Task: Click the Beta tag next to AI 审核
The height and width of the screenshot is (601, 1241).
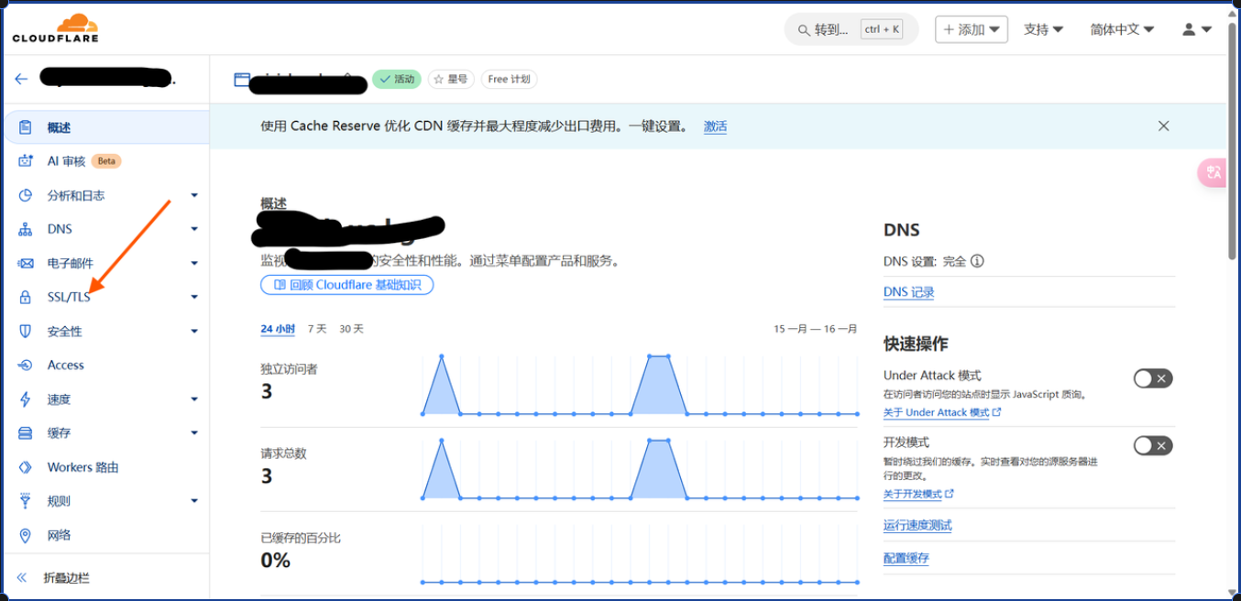Action: point(106,161)
